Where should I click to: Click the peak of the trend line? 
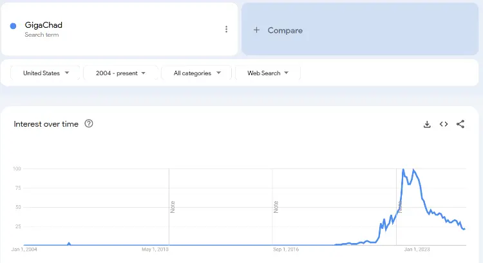(403, 170)
